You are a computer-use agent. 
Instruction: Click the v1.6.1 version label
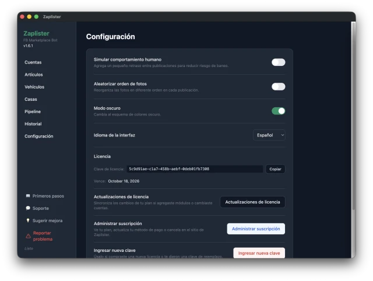[x=28, y=46]
